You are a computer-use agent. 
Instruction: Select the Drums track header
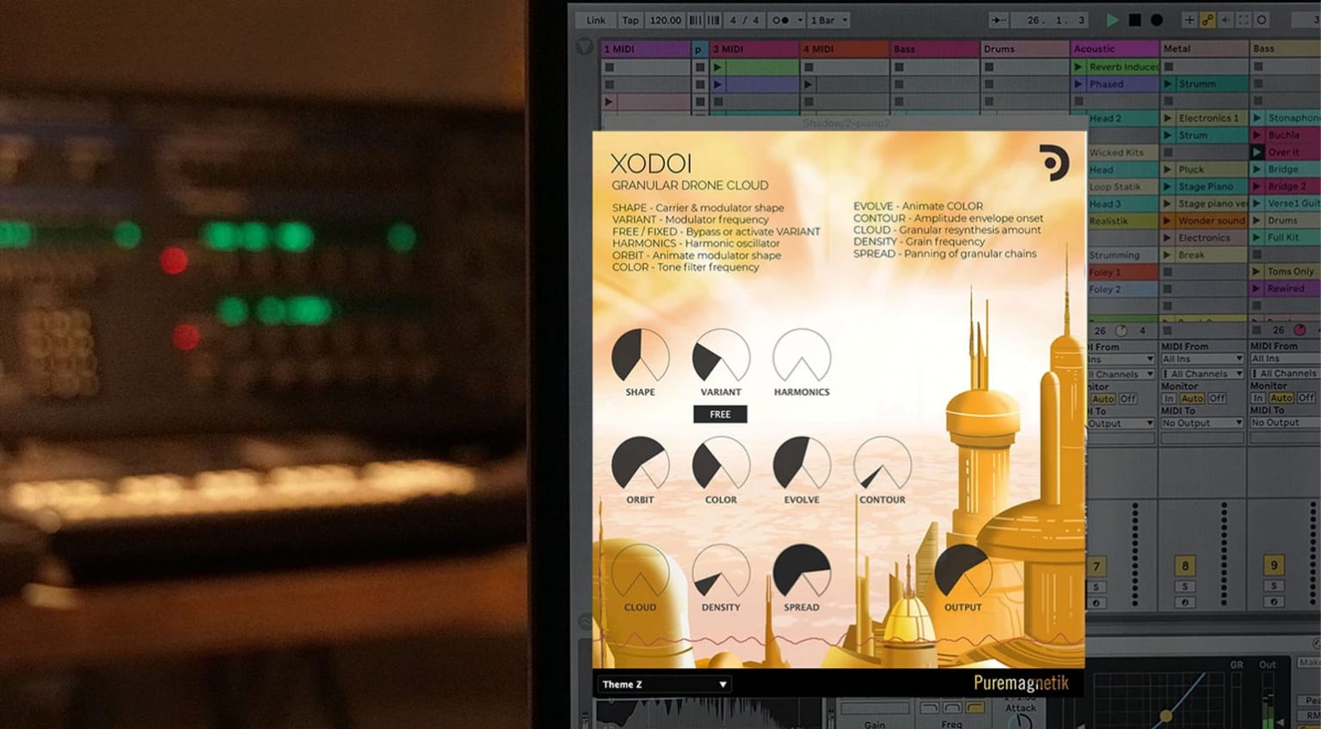coord(1023,49)
